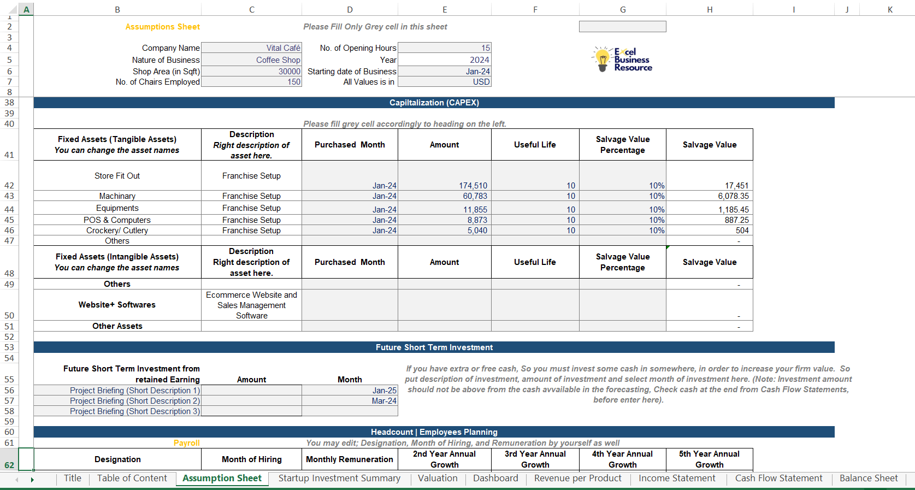Select column D header

pos(350,9)
